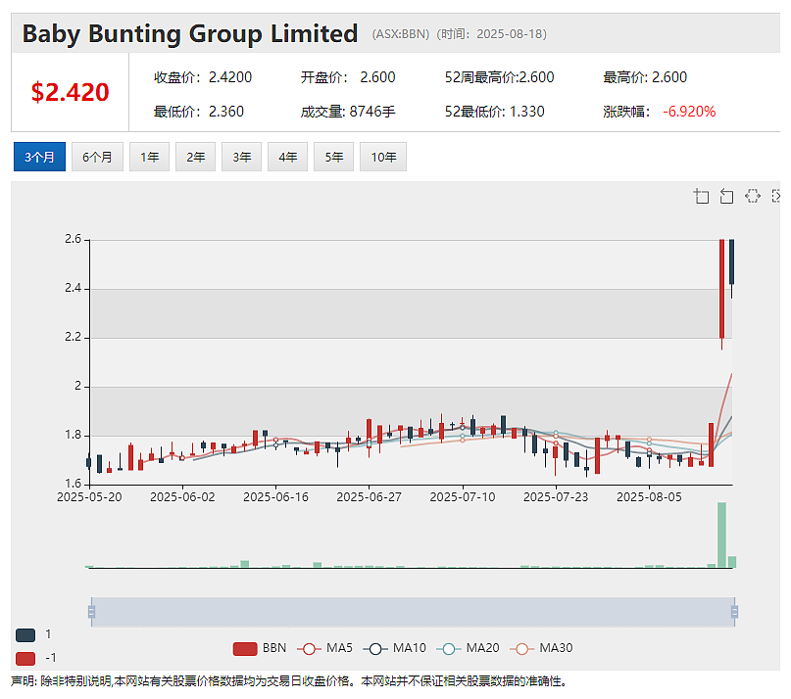Click the 52周最高价 2.600 text
This screenshot has width=791, height=699.
(500, 77)
